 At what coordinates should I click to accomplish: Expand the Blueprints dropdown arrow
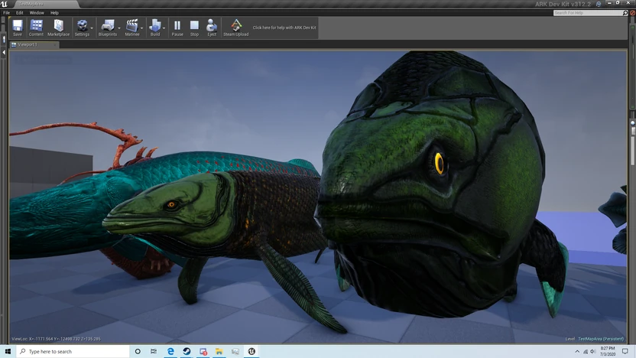point(119,28)
